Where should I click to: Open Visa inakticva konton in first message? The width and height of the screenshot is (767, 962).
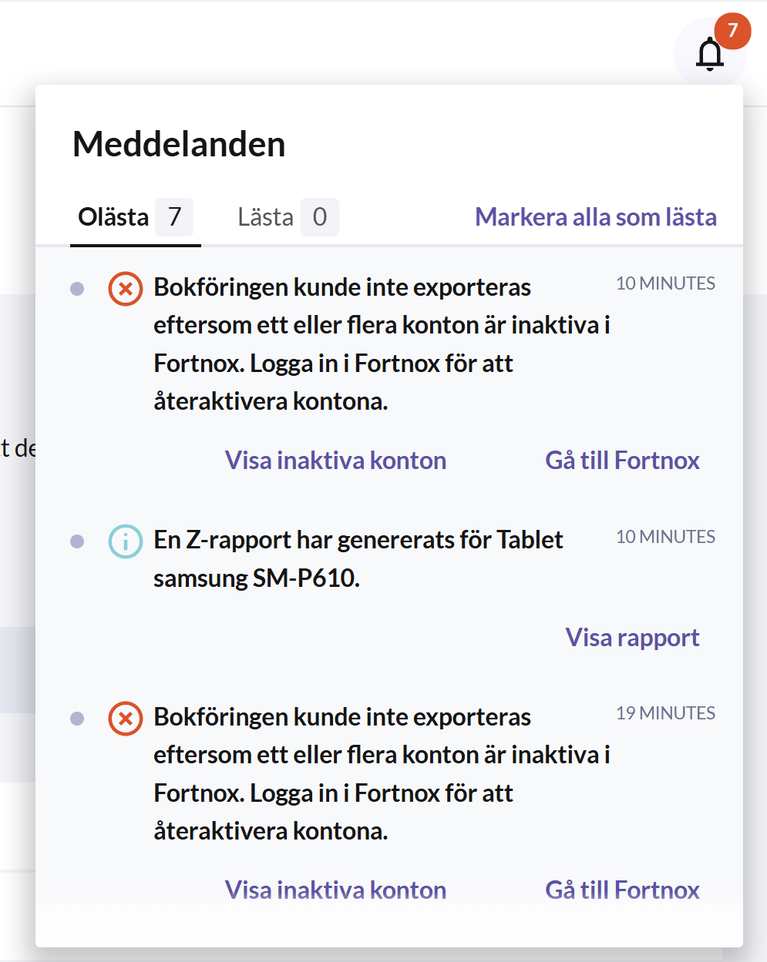click(x=335, y=461)
